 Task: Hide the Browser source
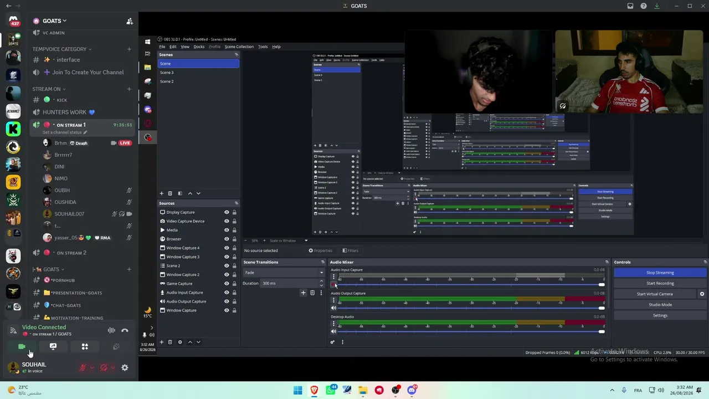pos(227,239)
